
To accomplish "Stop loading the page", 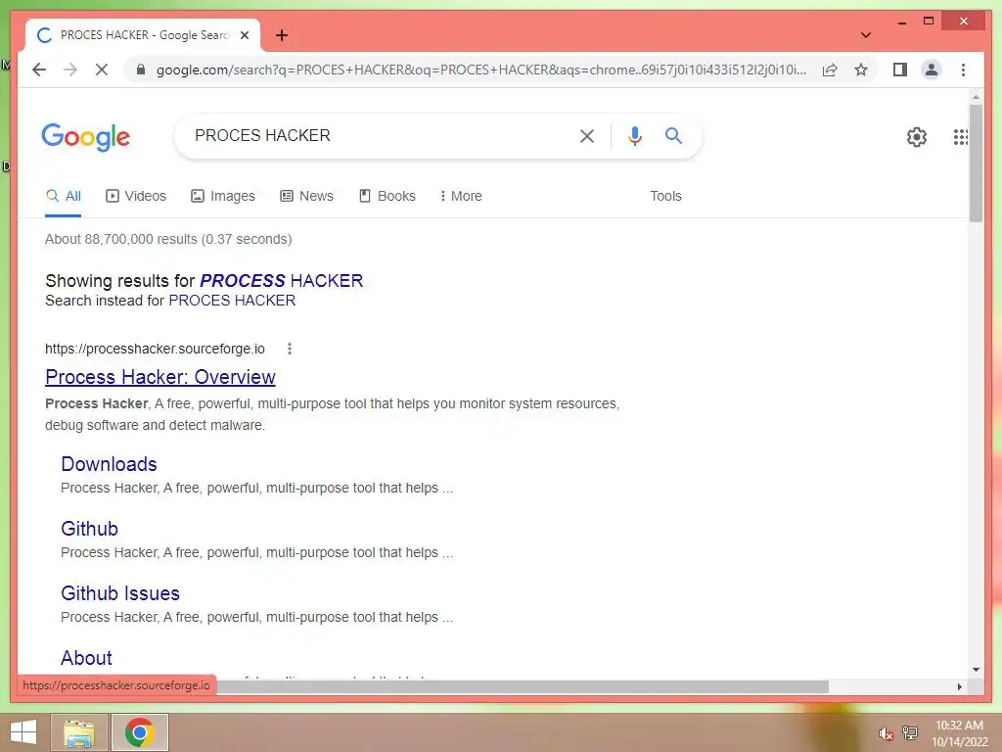I will 102,70.
